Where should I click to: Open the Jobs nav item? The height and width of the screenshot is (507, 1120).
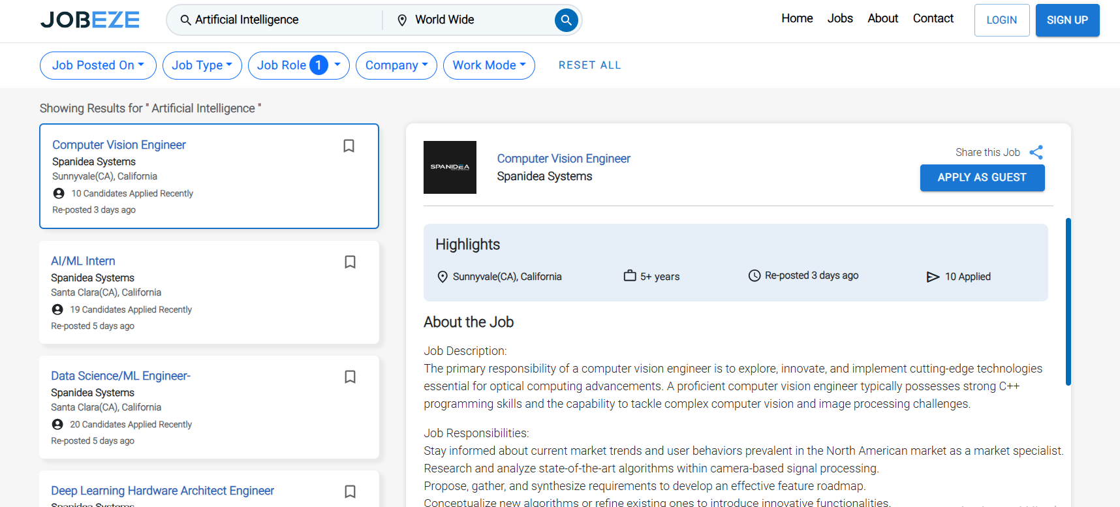pos(840,18)
